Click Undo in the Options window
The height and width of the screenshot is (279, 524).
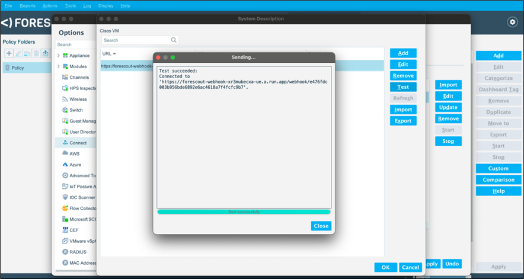tap(452, 264)
